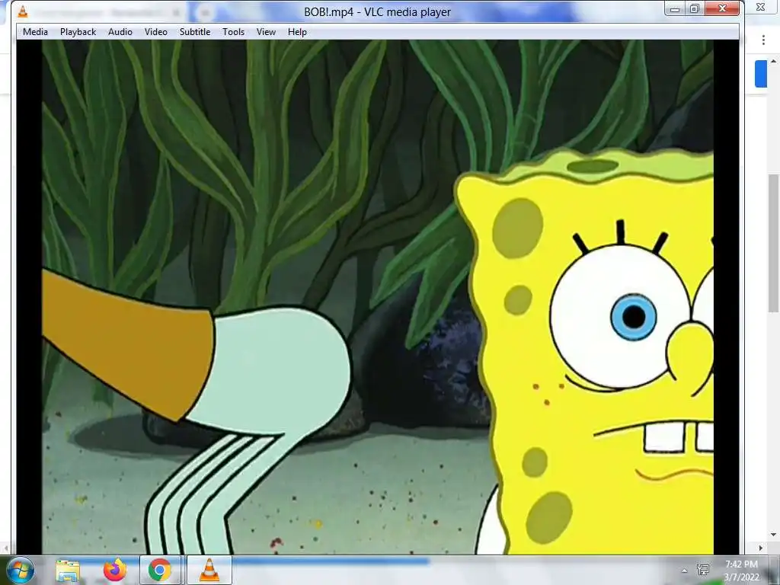Open the Tools menu
The height and width of the screenshot is (585, 780).
[x=233, y=32]
